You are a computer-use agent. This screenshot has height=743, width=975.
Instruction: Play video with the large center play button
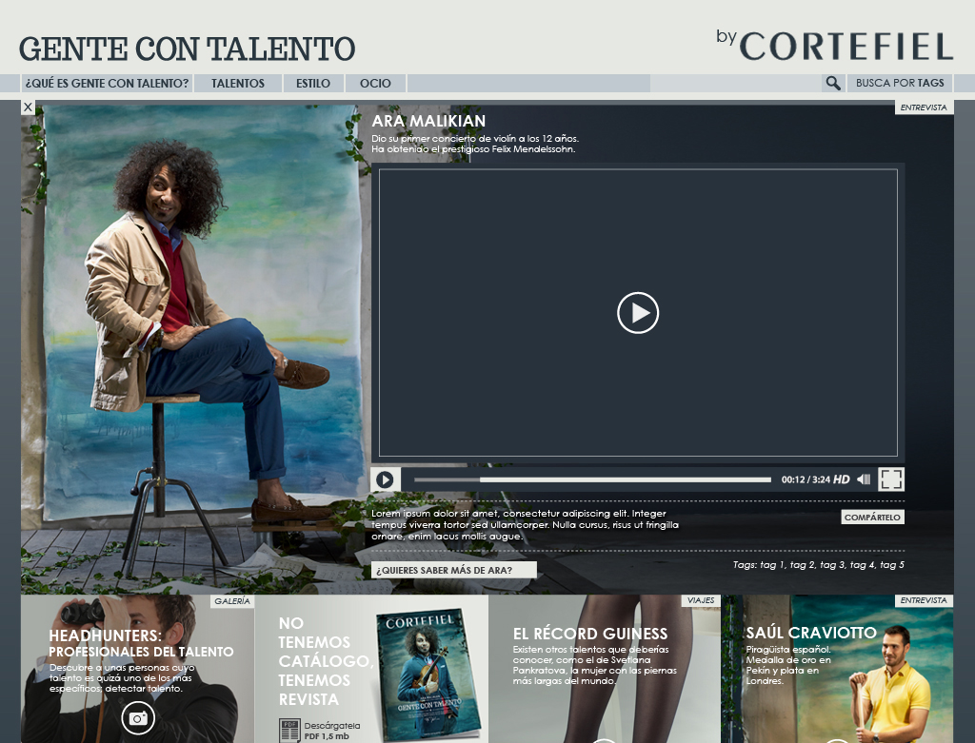click(x=638, y=313)
